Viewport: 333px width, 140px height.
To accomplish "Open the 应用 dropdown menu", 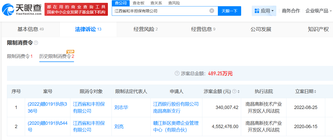I will (264, 11).
